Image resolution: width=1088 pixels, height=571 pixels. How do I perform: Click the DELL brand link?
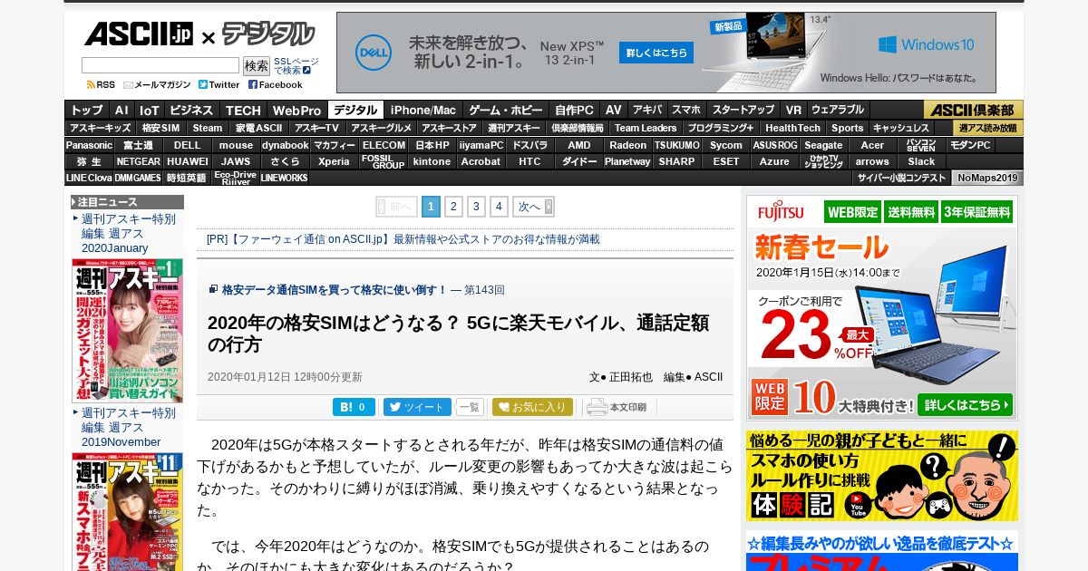click(x=187, y=145)
